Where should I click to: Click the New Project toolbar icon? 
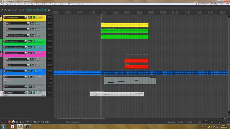tap(2, 10)
